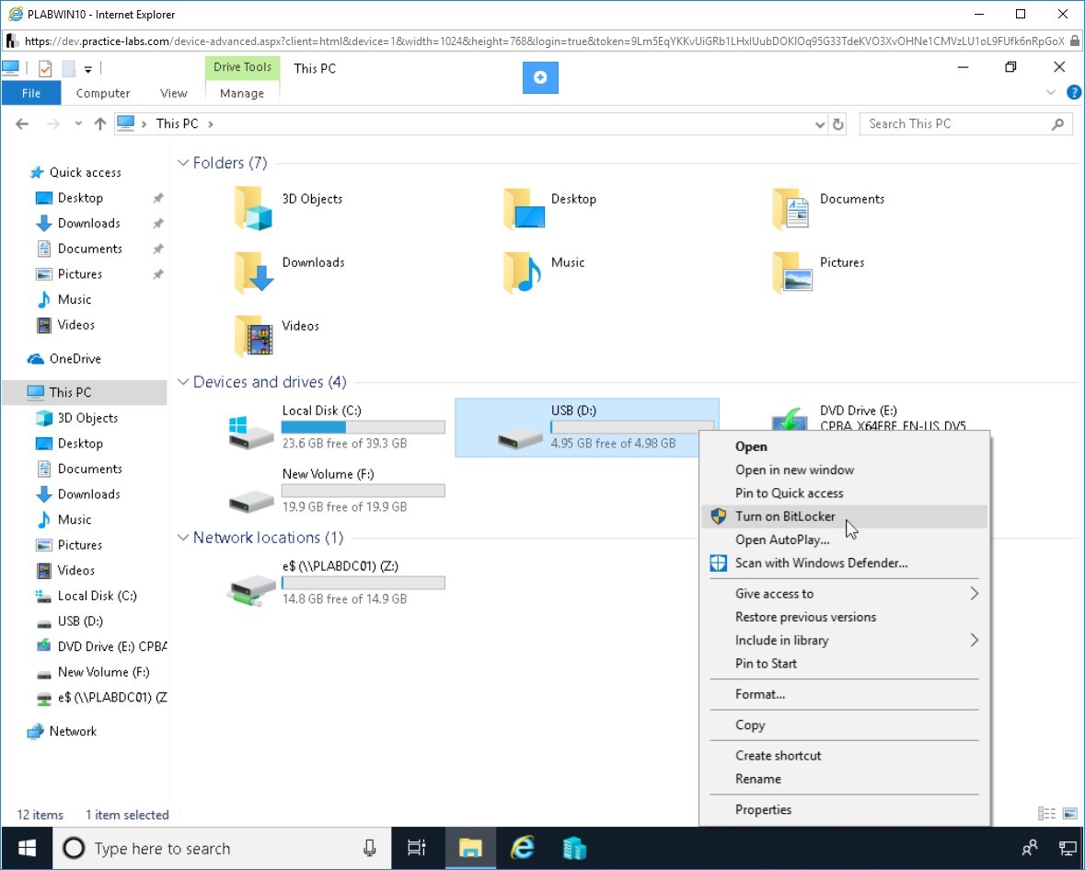Expand the Give access to submenu
The width and height of the screenshot is (1085, 870).
(844, 594)
